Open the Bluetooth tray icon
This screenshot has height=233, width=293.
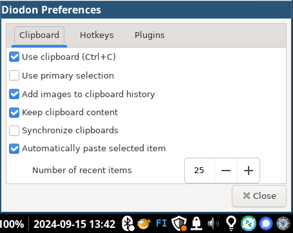[128, 223]
